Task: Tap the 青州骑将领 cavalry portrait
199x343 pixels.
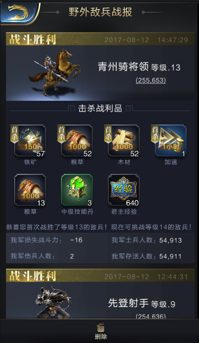Action: click(x=55, y=73)
